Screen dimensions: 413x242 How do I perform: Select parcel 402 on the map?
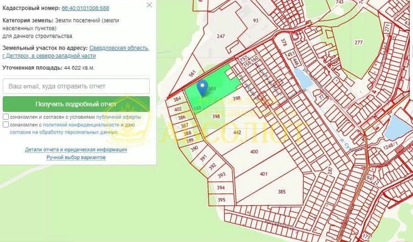click(x=178, y=109)
